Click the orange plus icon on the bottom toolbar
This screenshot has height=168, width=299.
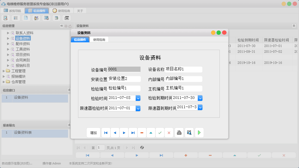tap(185, 155)
